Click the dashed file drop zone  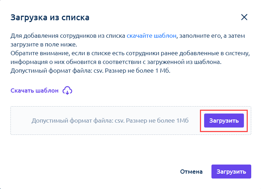[x=131, y=121]
